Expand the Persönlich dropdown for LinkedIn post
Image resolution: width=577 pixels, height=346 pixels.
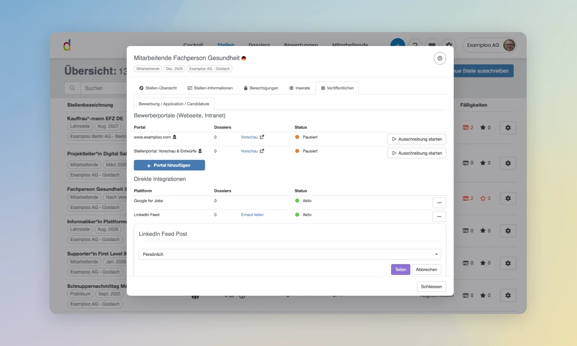tap(290, 254)
